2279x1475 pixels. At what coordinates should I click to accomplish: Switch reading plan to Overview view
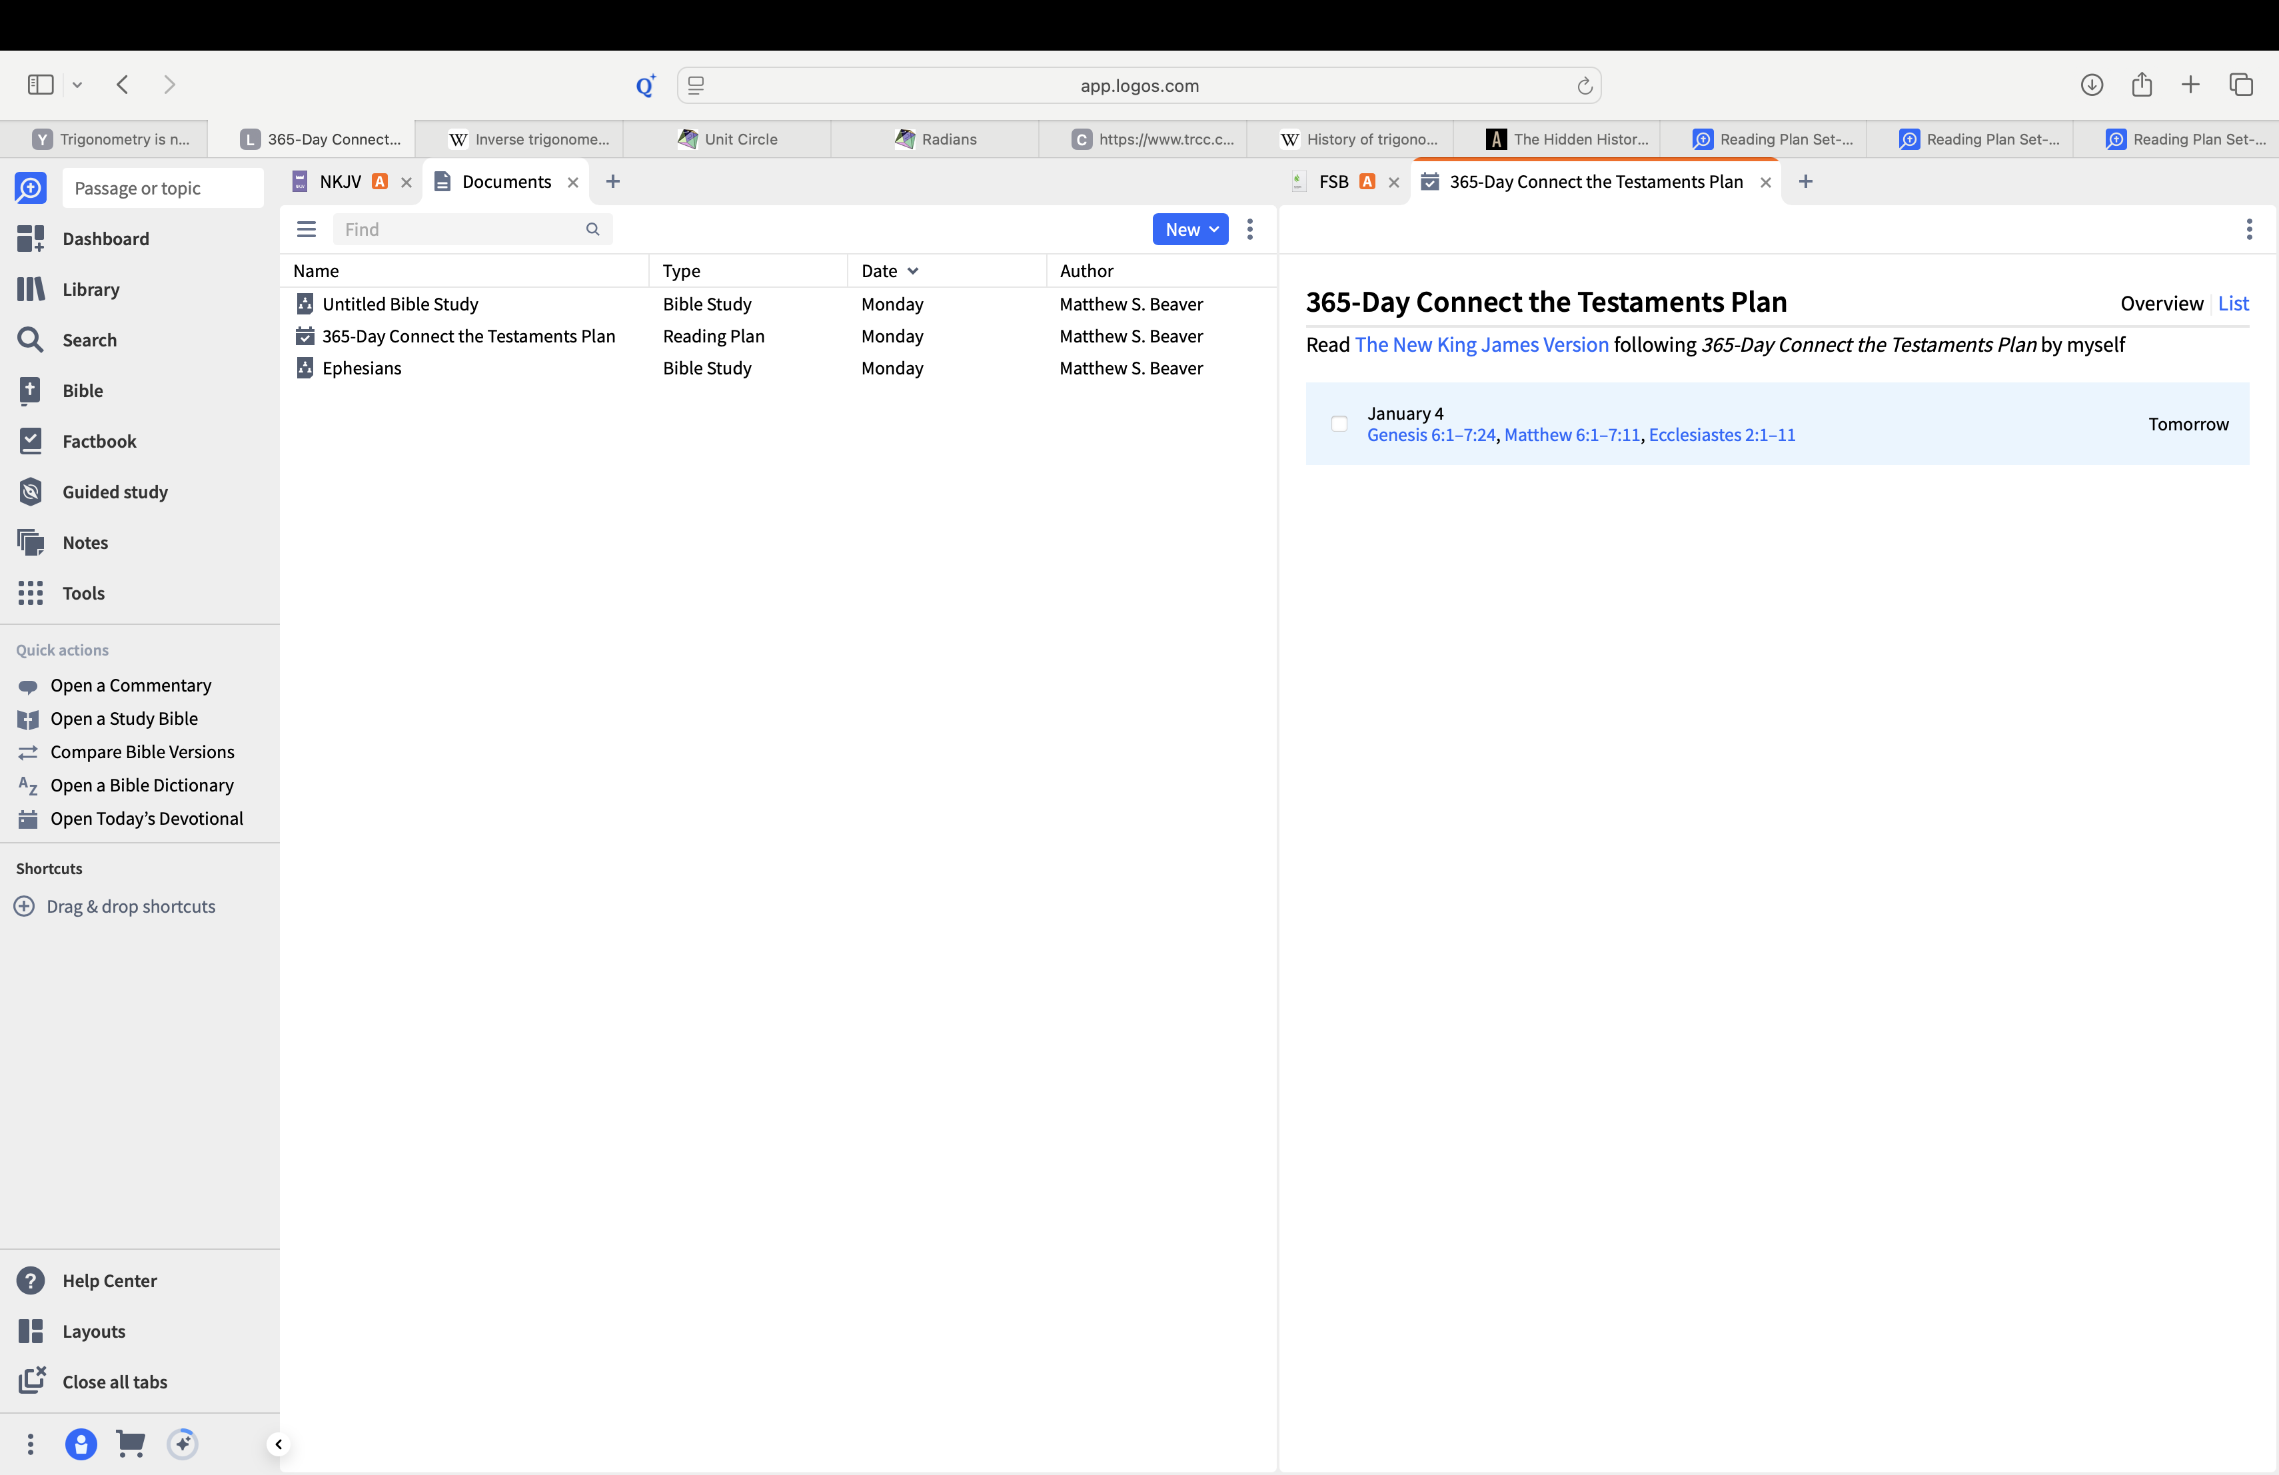click(x=2161, y=303)
